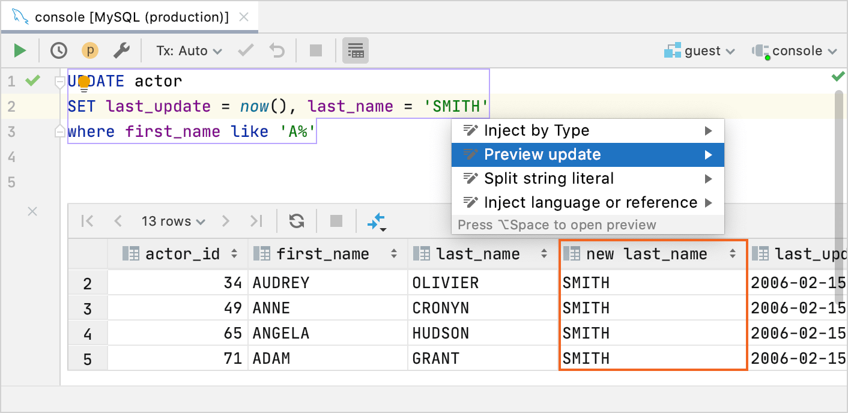Go to the last page of results

coord(256,222)
